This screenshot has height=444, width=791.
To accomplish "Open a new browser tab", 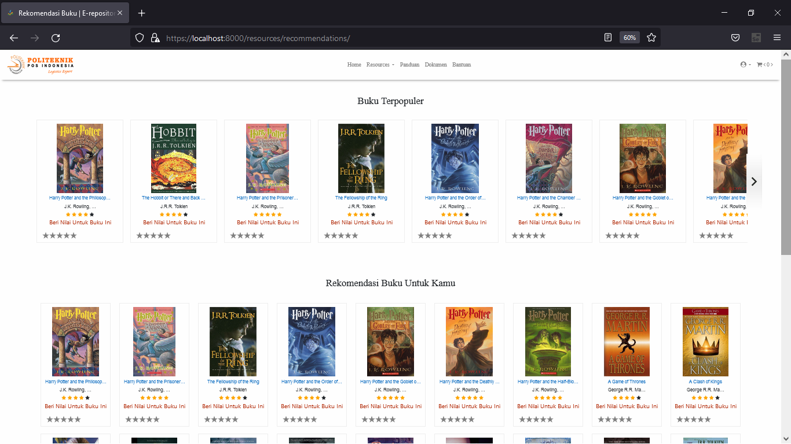I will pyautogui.click(x=142, y=13).
